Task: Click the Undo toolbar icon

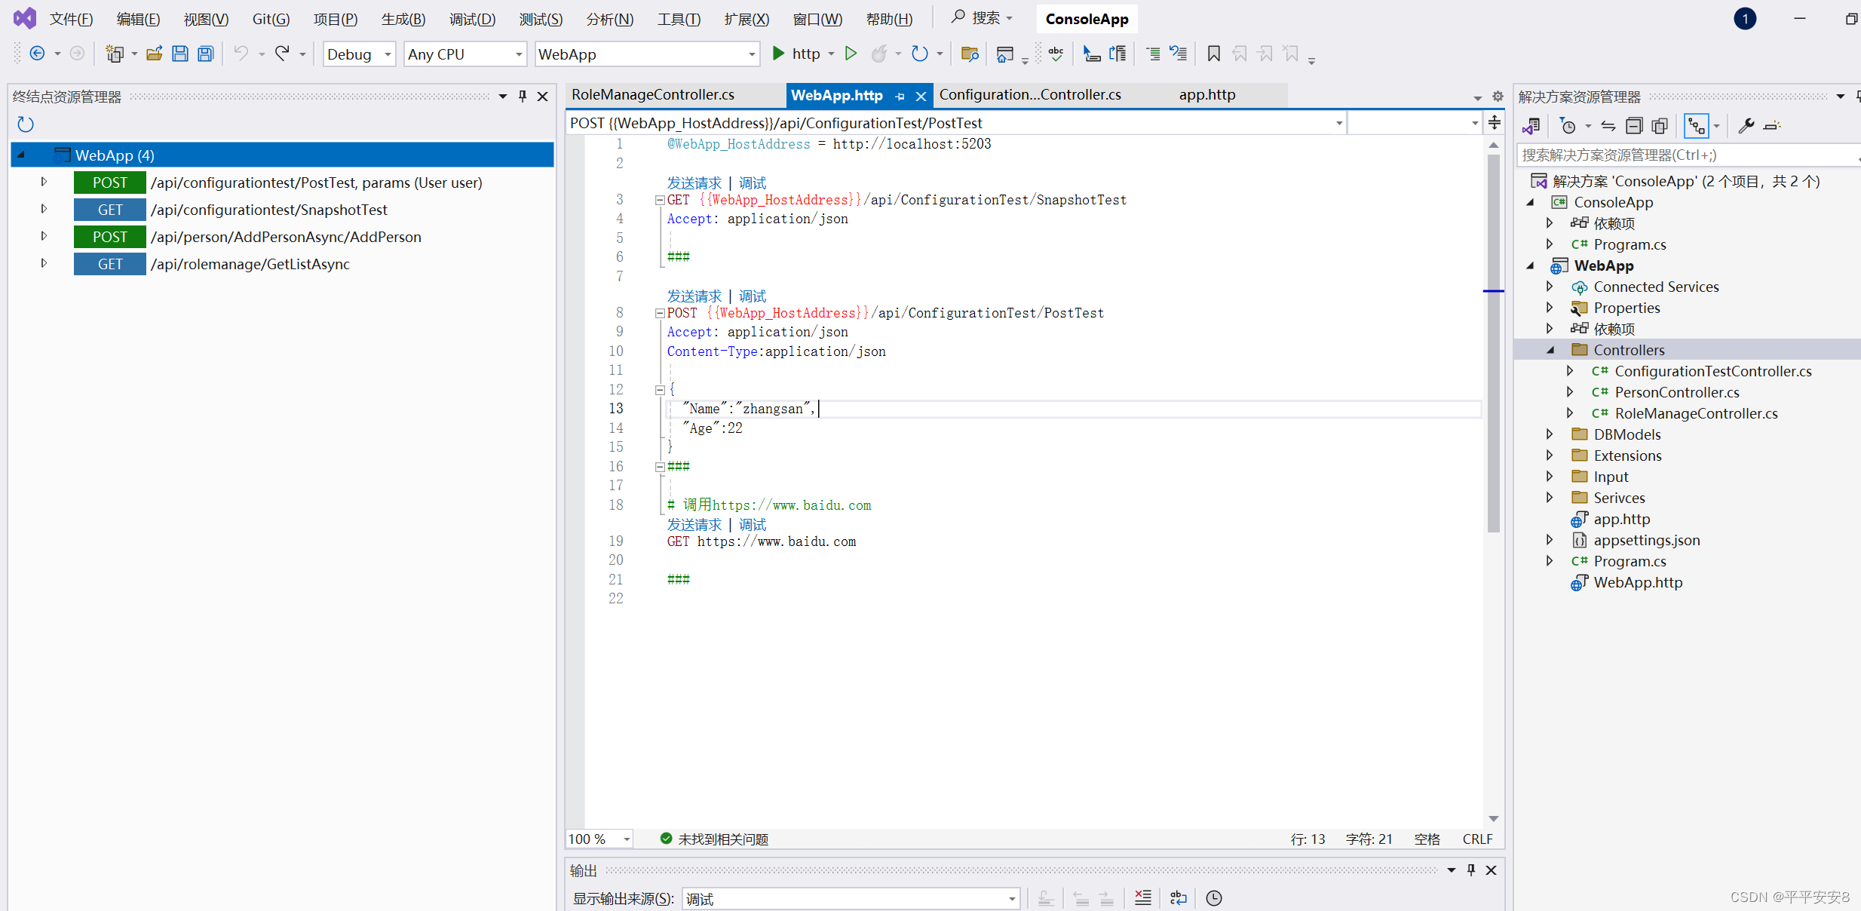Action: (x=241, y=54)
